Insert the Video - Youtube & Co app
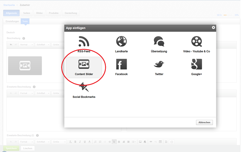 [196, 45]
